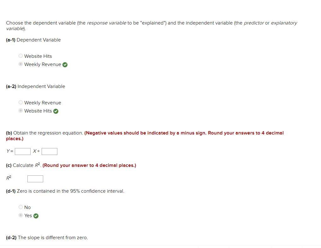Choose Yes for zero in confidence interval
The image size is (321, 248).
[x=20, y=215]
